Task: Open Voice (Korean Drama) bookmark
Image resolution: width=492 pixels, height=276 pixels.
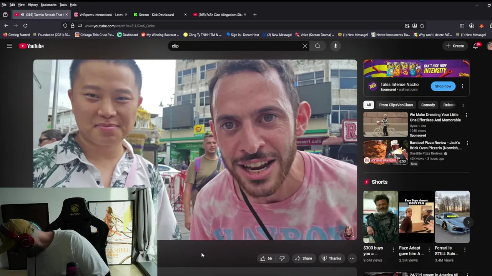Action: click(314, 35)
